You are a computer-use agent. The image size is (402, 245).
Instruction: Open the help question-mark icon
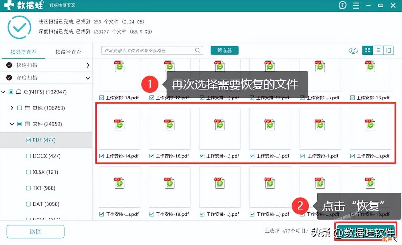[x=342, y=5]
